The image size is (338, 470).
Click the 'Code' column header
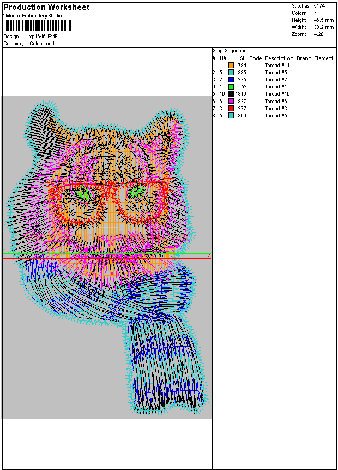coord(255,58)
